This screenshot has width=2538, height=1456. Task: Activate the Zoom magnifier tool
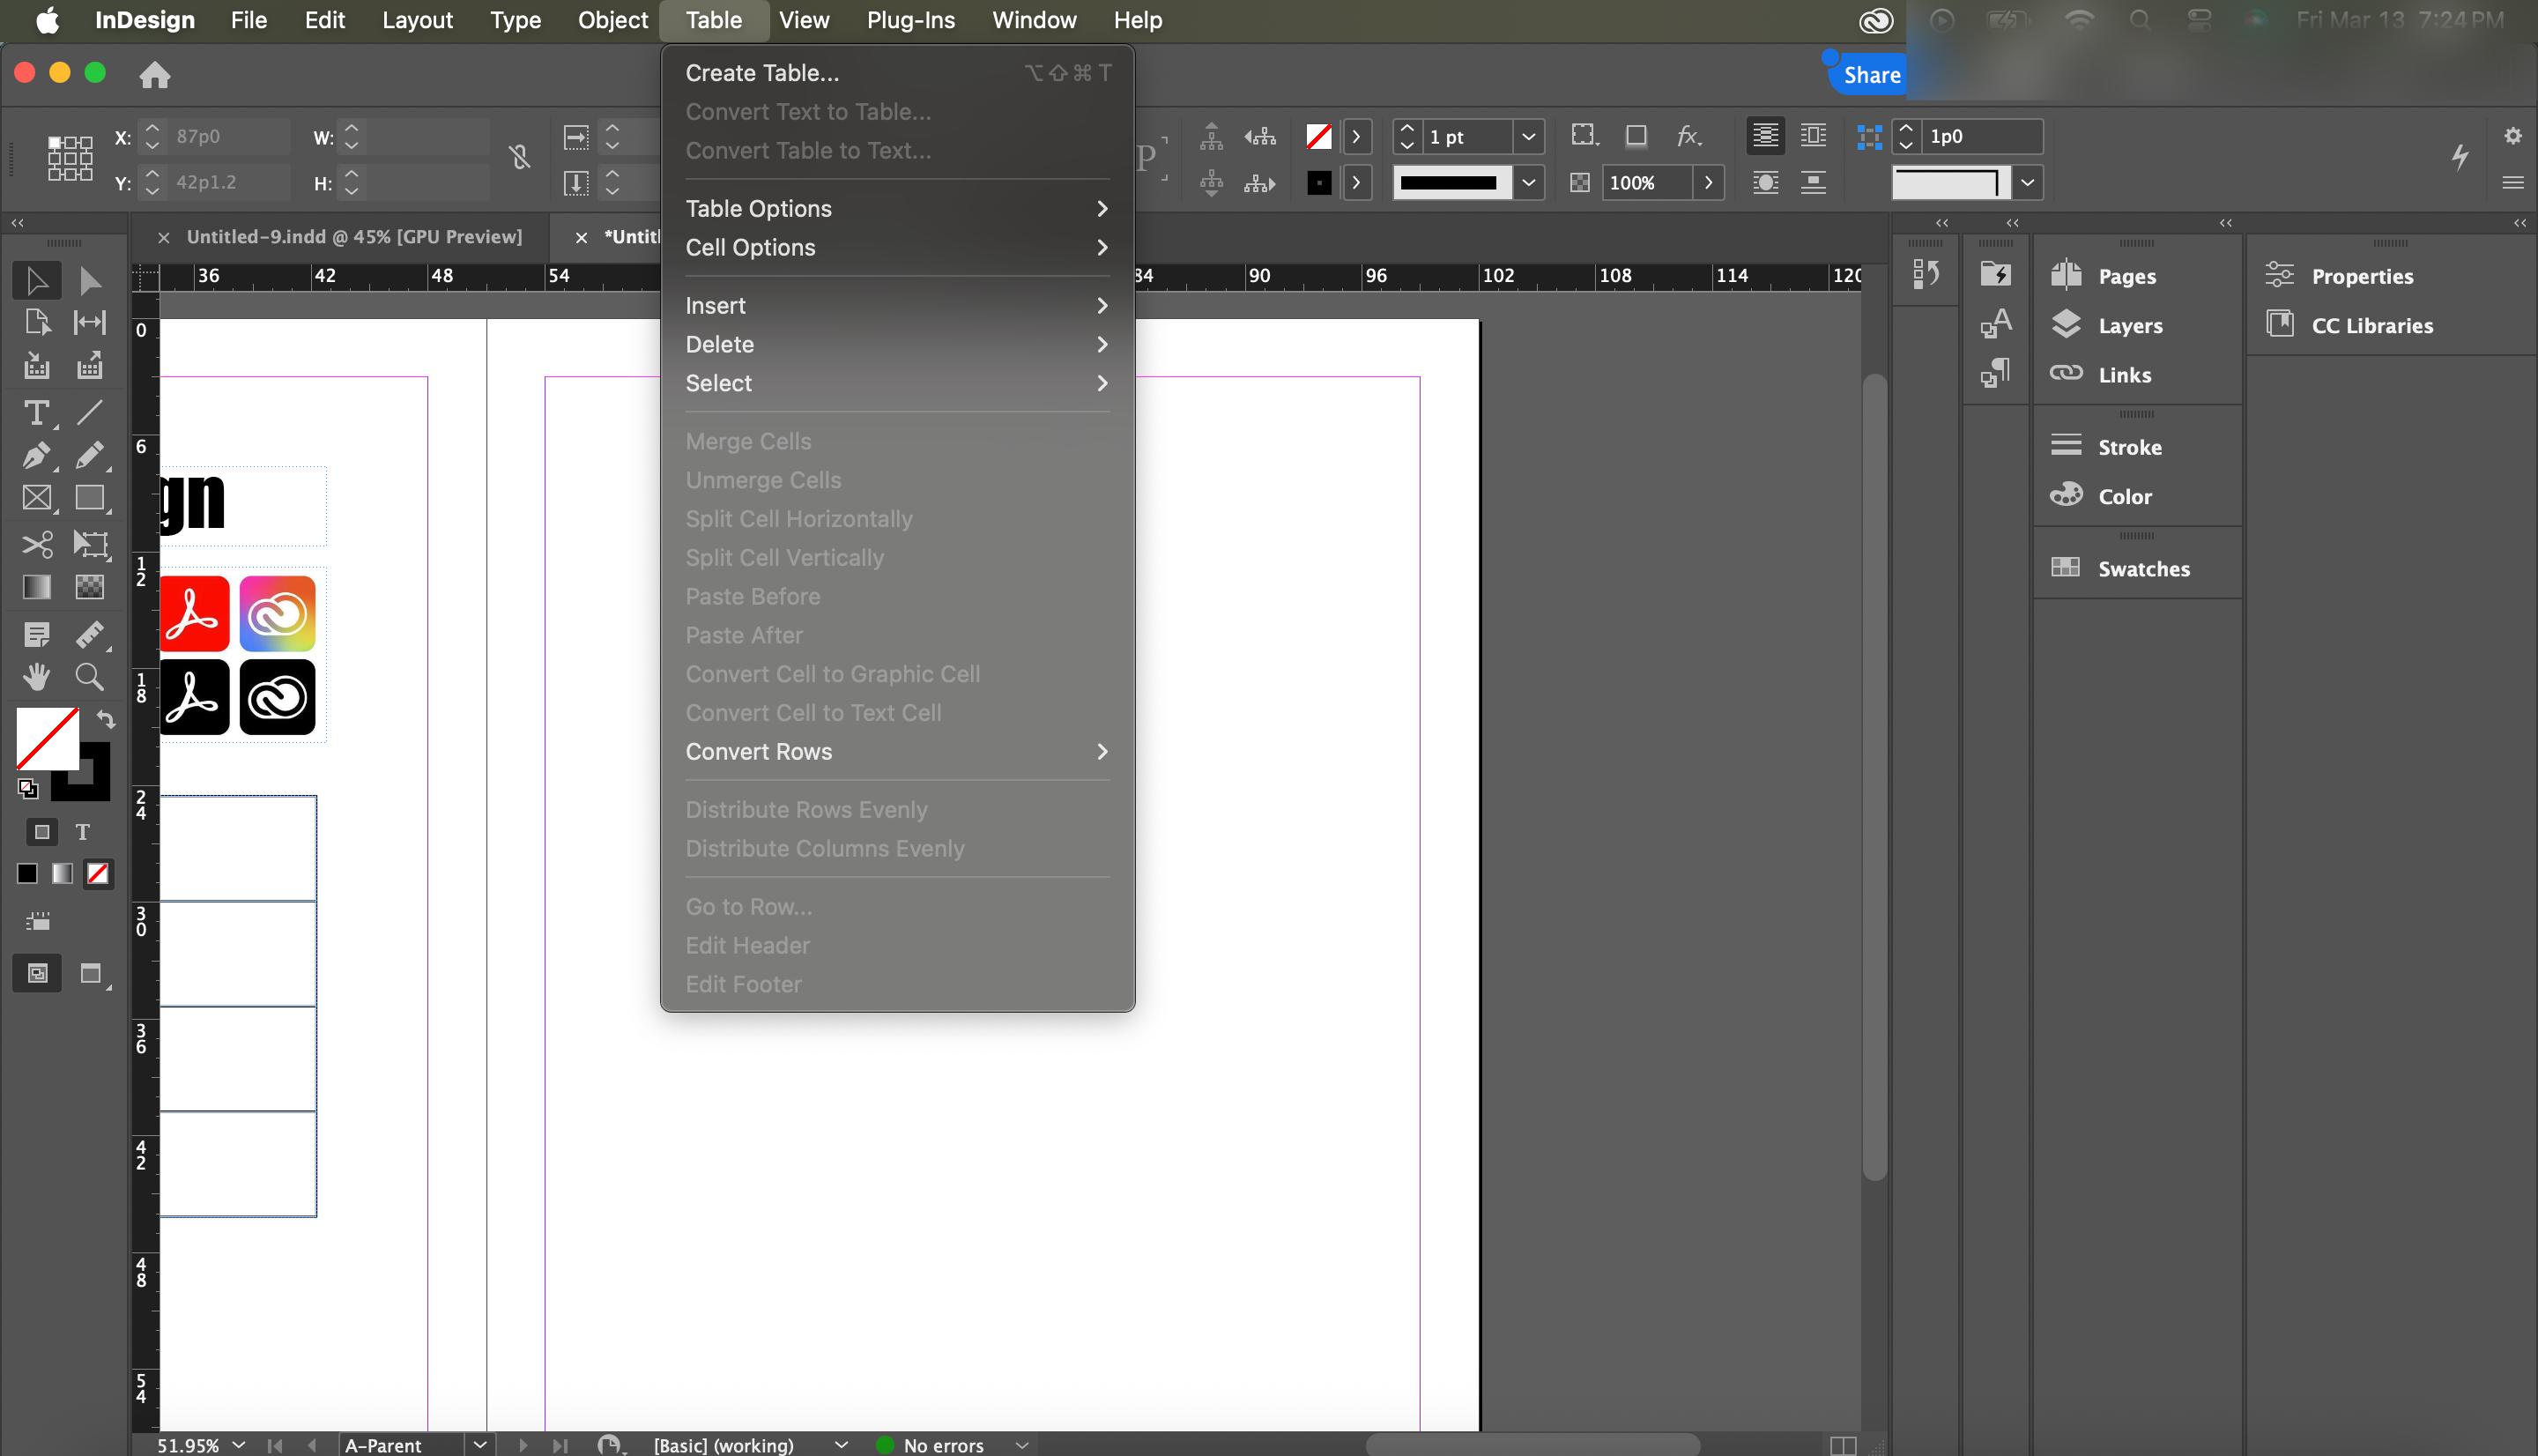(x=89, y=677)
